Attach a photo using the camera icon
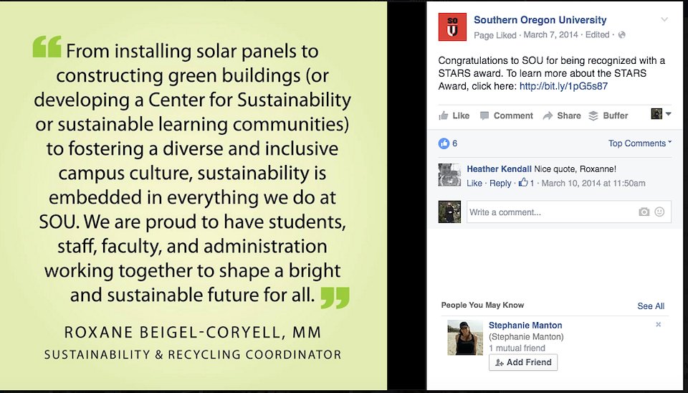 click(x=644, y=212)
